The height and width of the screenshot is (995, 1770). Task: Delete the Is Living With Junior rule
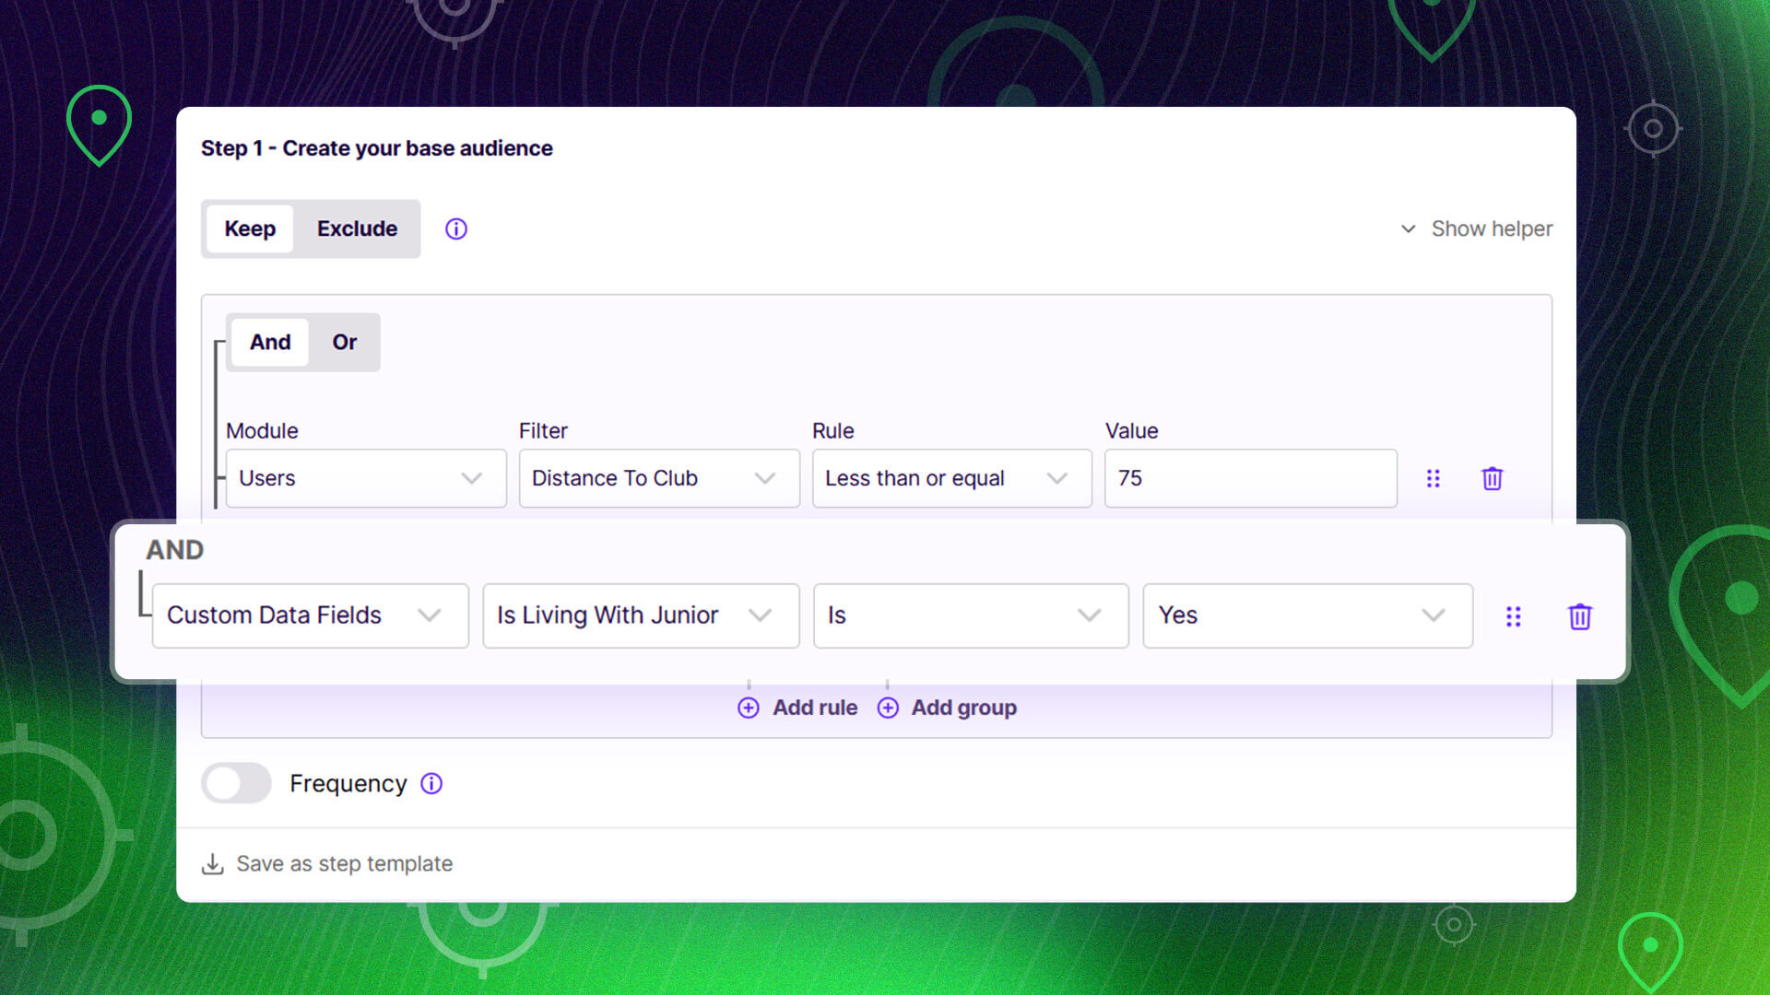1579,616
